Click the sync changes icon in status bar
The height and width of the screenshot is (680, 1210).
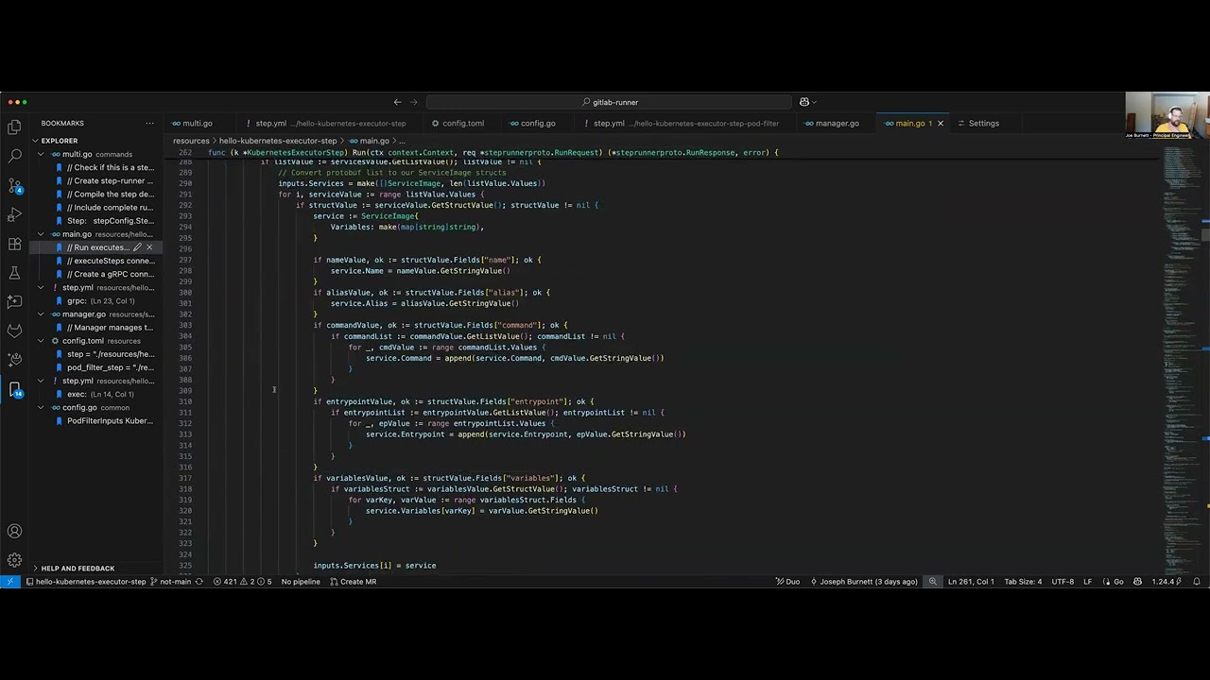click(199, 582)
